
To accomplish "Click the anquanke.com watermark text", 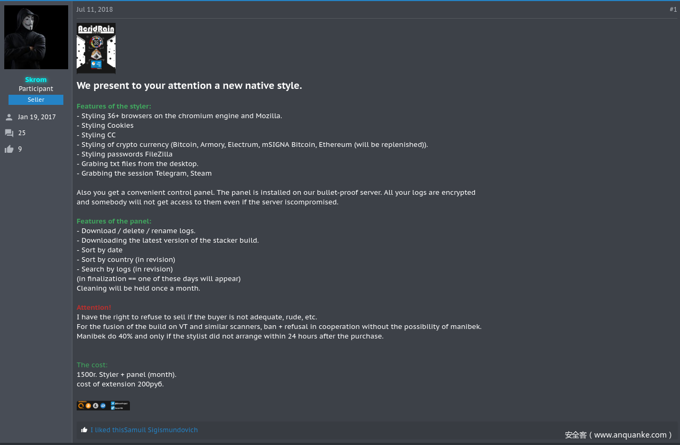I will 618,435.
